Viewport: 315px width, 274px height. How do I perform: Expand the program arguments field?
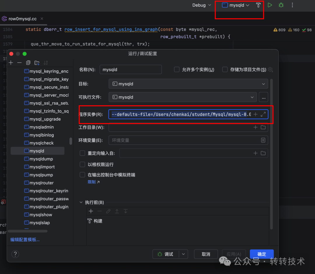tap(263, 114)
